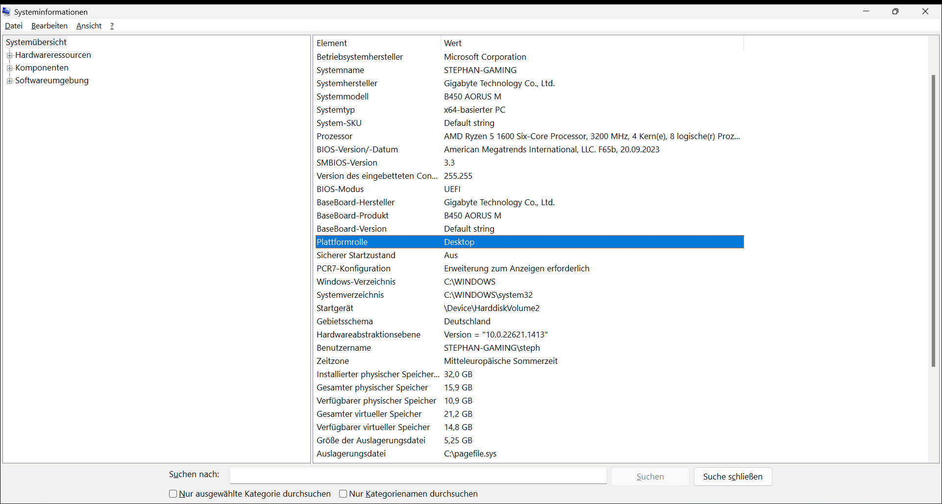Select the Auslagerungsdatei row

[x=530, y=454]
